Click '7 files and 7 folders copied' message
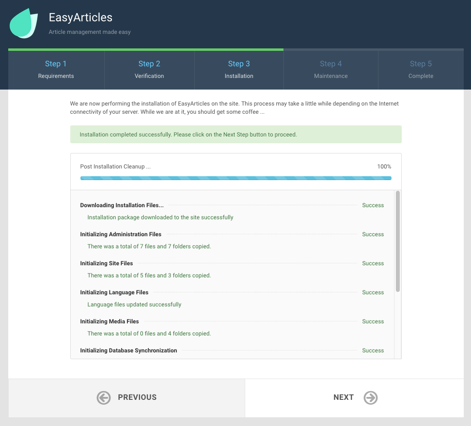This screenshot has height=426, width=471. click(149, 246)
